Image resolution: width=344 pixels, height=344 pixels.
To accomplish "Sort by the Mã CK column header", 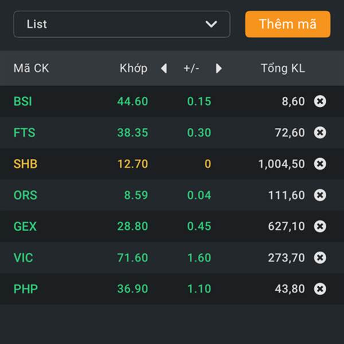I will point(31,68).
